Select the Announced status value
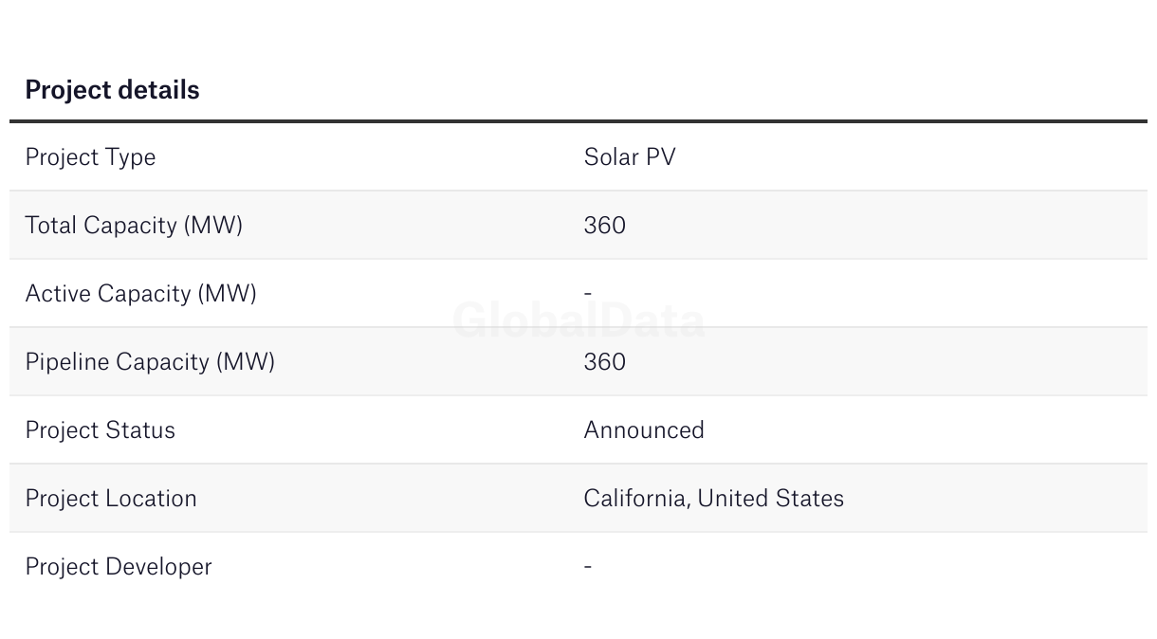The height and width of the screenshot is (639, 1157). 644,430
